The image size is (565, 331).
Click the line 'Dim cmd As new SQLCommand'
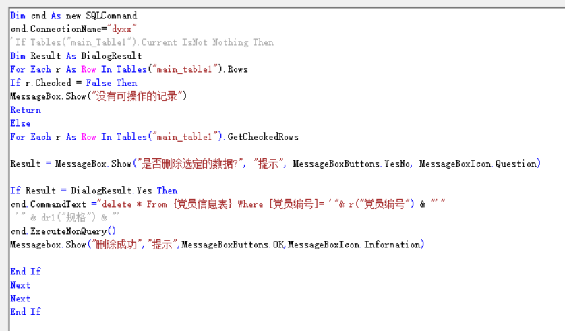pos(73,16)
